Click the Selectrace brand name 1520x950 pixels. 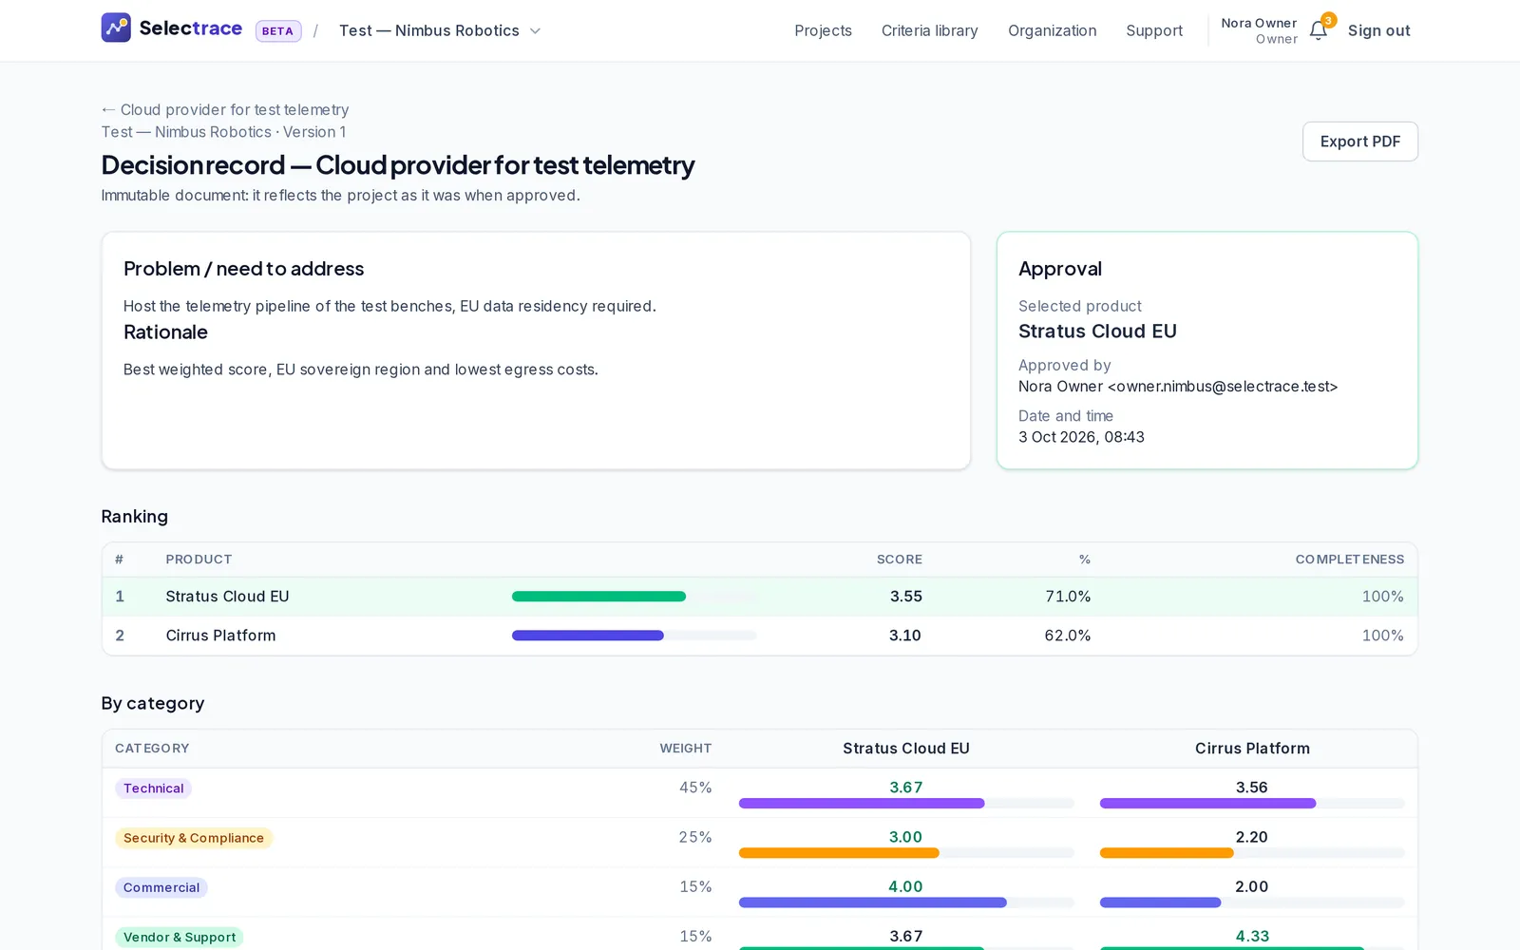coord(191,28)
